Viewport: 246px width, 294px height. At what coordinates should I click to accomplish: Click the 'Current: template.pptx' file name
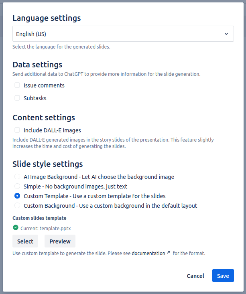(46, 228)
